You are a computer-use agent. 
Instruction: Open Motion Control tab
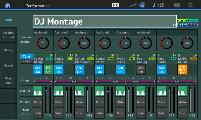[8, 35]
